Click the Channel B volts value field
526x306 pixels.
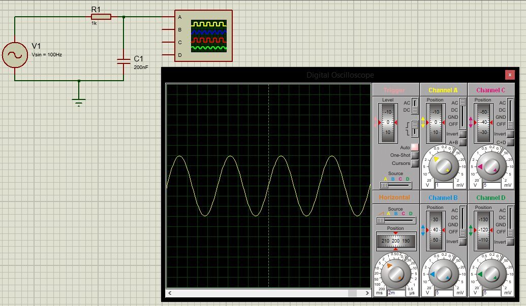445,293
